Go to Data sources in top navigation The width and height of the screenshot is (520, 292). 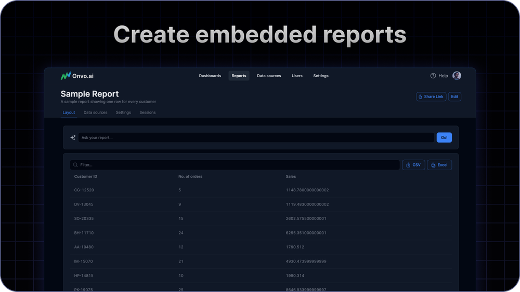tap(269, 76)
